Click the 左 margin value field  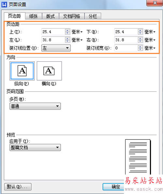(x=53, y=40)
